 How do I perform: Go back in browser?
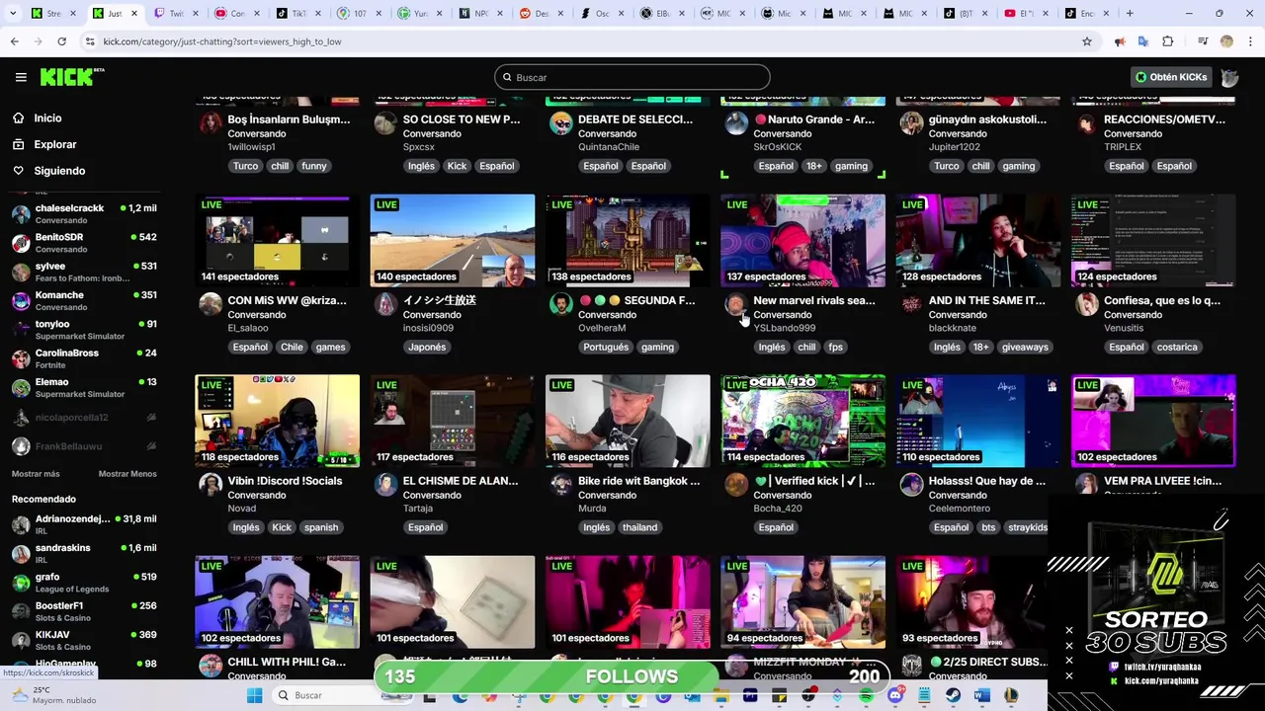(x=14, y=41)
